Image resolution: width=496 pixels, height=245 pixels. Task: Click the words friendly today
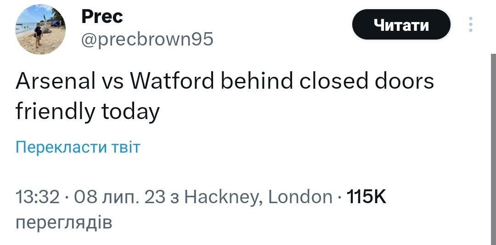click(x=88, y=111)
